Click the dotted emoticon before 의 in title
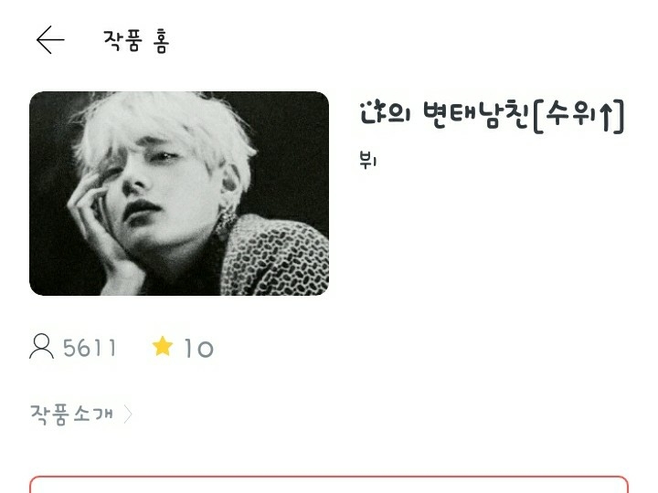The height and width of the screenshot is (493, 658). pyautogui.click(x=373, y=113)
